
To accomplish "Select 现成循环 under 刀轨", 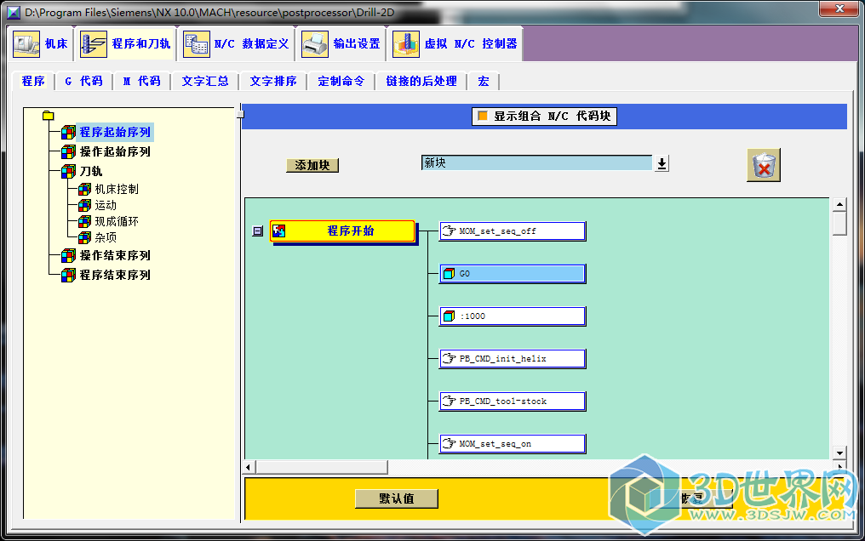I will [x=117, y=221].
